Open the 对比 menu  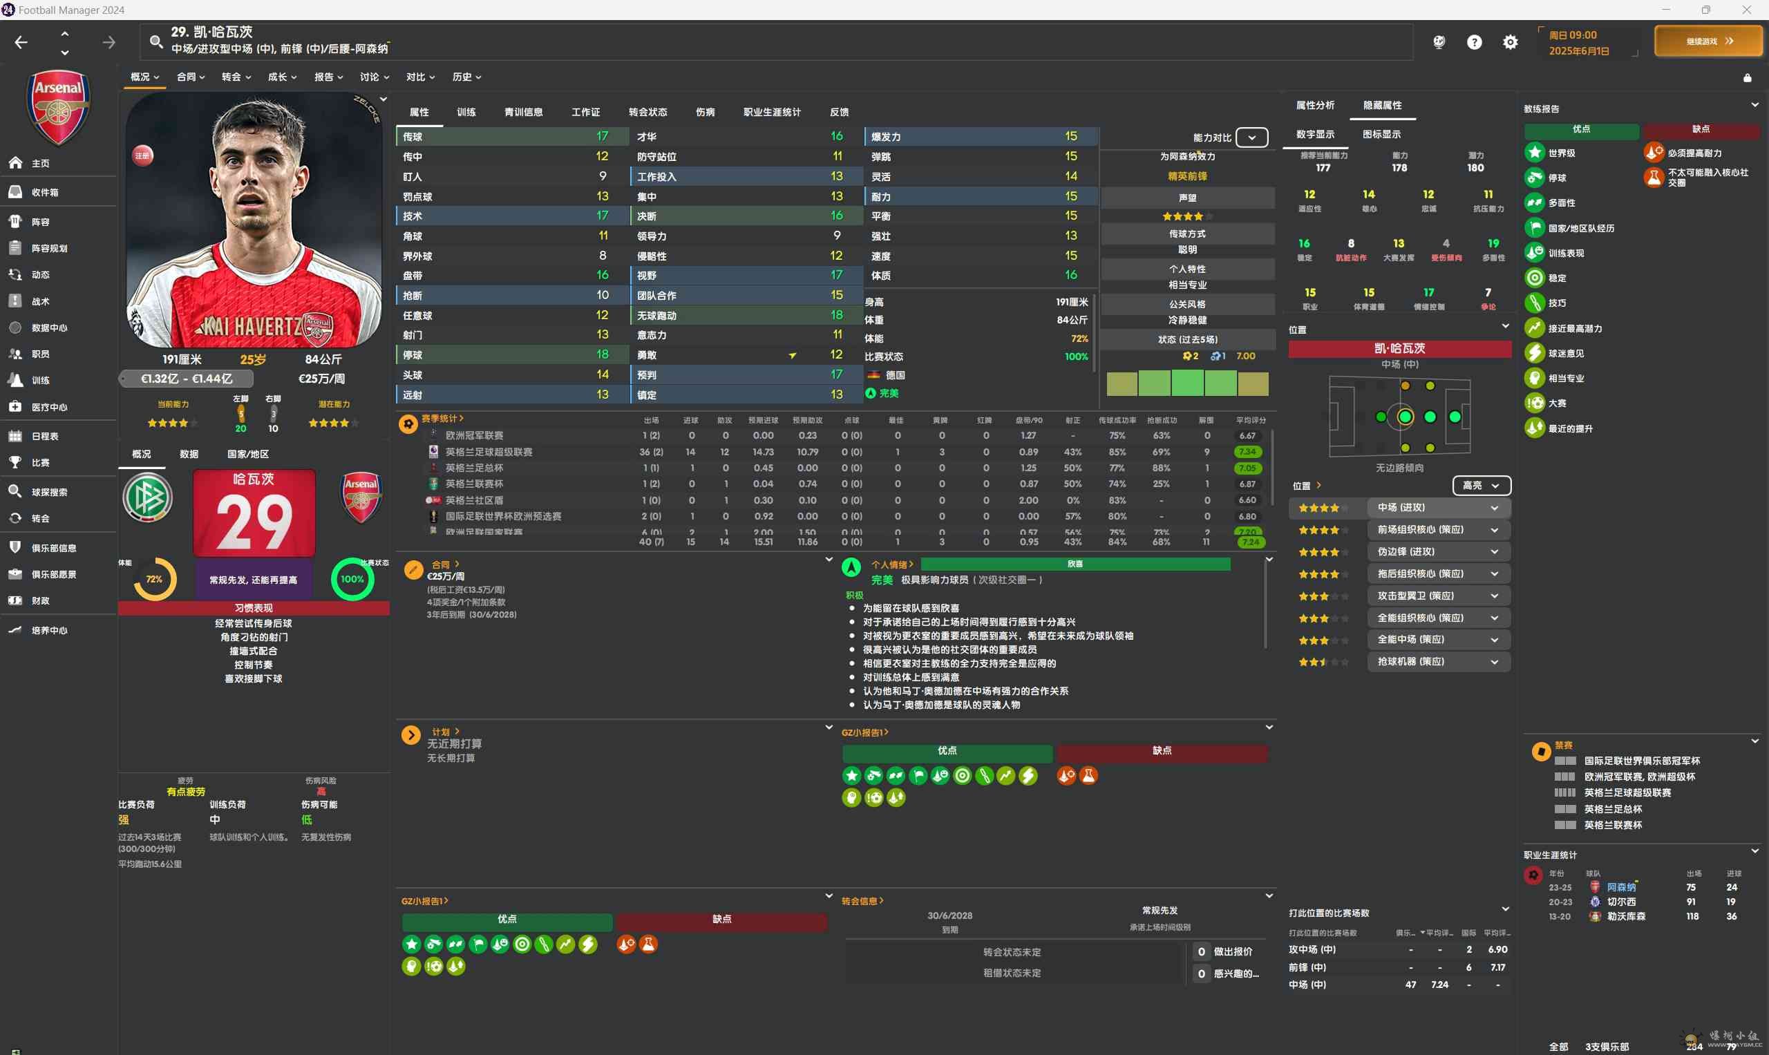pos(420,77)
